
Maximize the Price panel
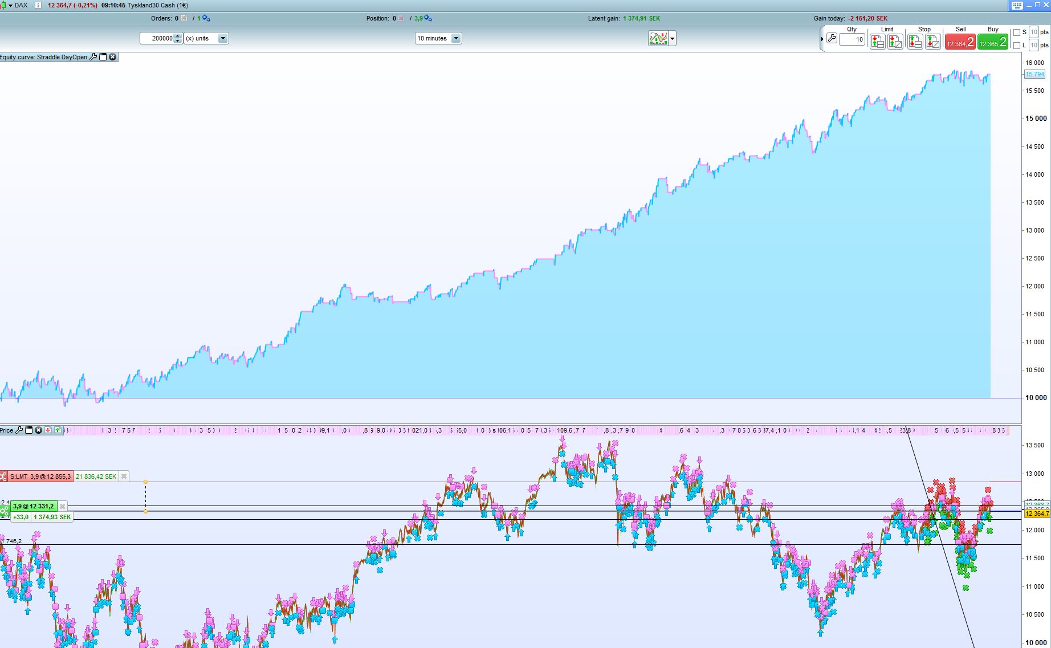click(x=28, y=430)
